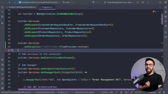Select the Program.cs editor tab

pos(47,7)
